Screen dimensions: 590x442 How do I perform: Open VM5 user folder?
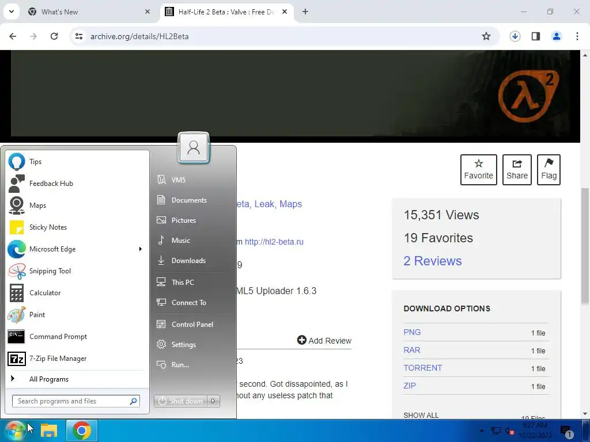192,180
